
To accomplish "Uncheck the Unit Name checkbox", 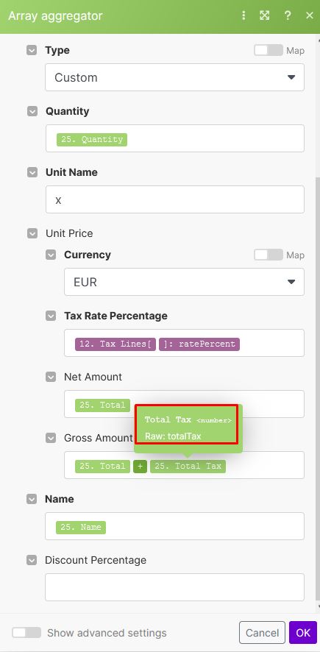I will [x=32, y=172].
